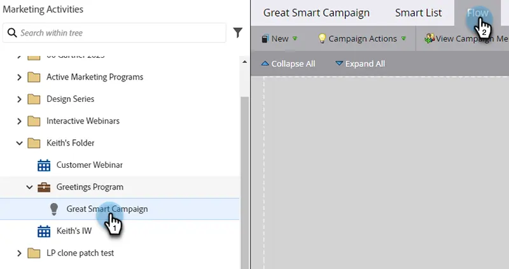Select the Customer Webinar tree item

click(x=89, y=165)
